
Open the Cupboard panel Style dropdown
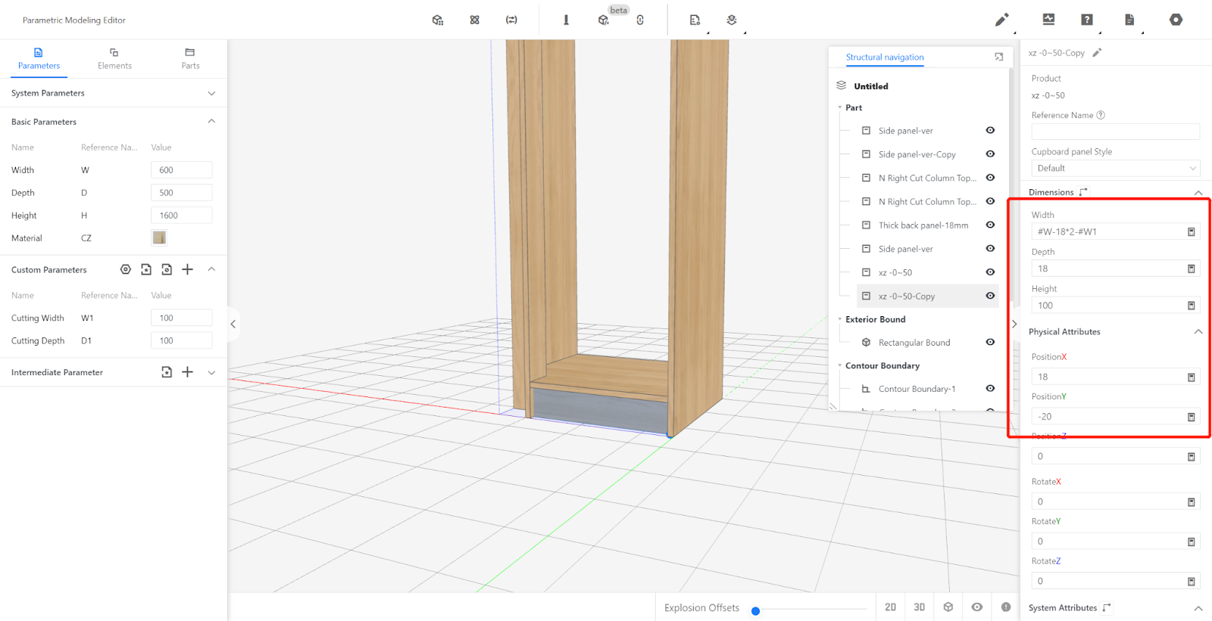[1115, 168]
